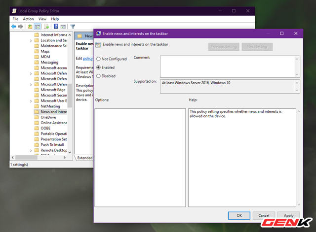Open the File menu
Image resolution: width=316 pixels, height=232 pixels.
click(x=15, y=19)
